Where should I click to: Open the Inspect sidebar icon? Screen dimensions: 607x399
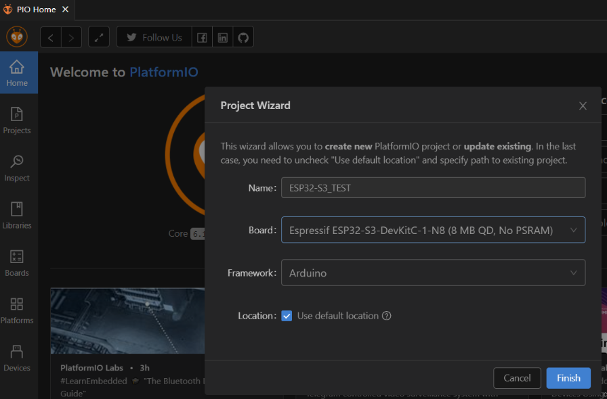pyautogui.click(x=17, y=167)
